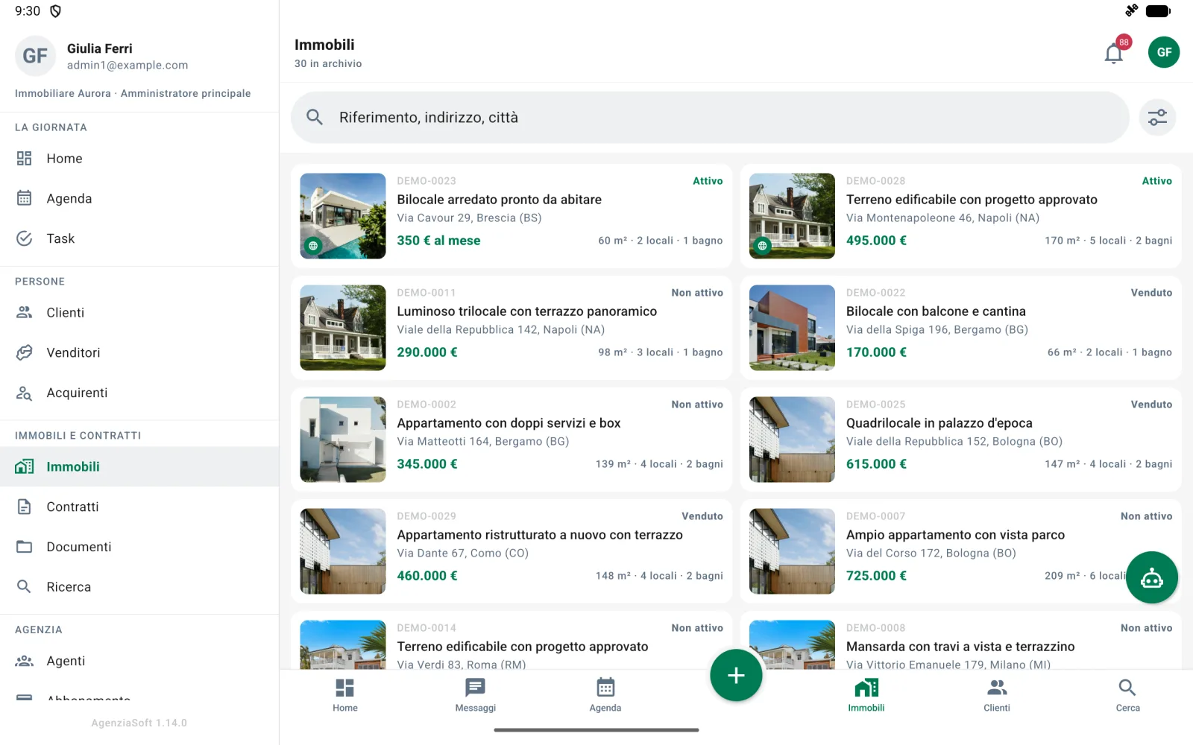The image size is (1193, 745).
Task: Add a new property with plus button
Action: pyautogui.click(x=736, y=676)
